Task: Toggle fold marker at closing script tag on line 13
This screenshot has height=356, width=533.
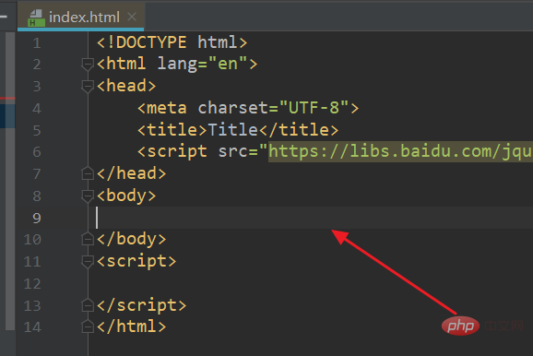Action: (x=88, y=305)
